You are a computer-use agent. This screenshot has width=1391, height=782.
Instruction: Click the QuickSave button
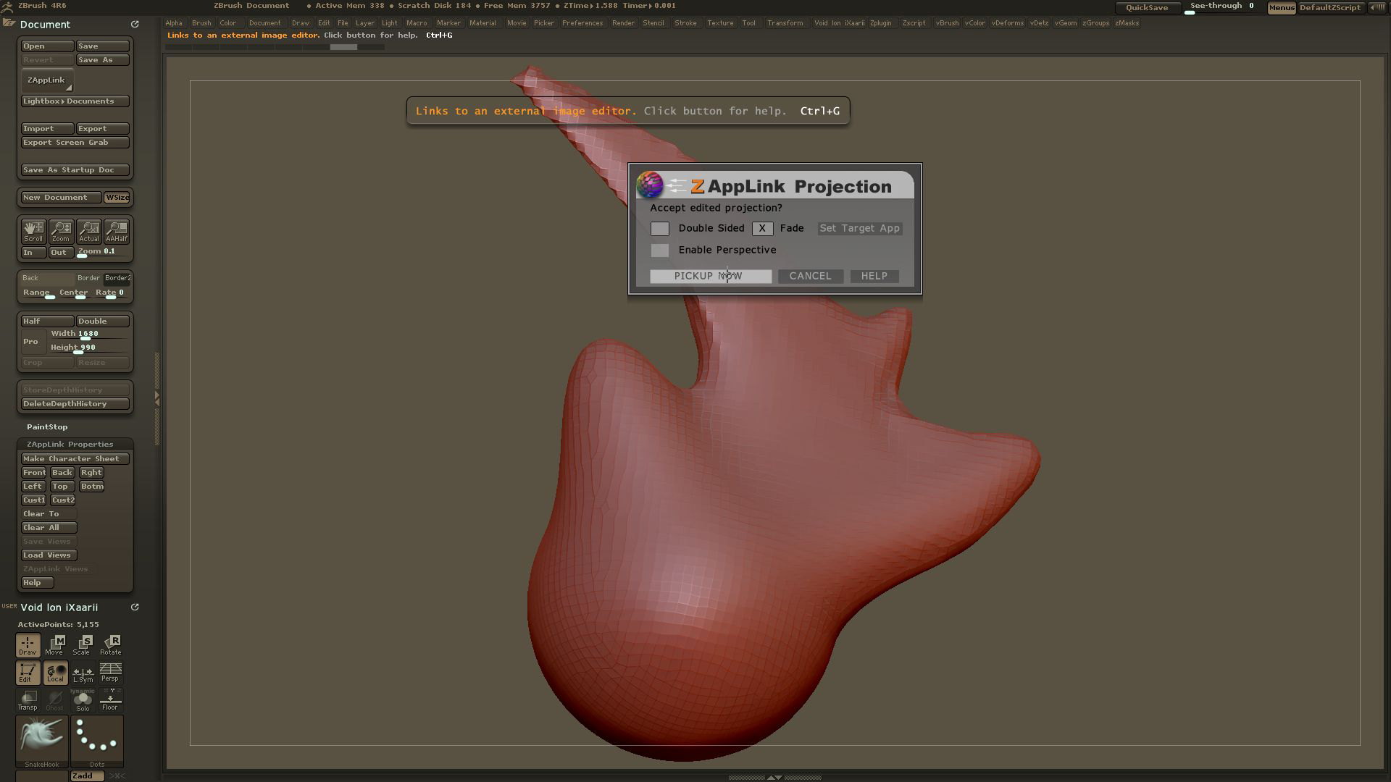(1147, 7)
